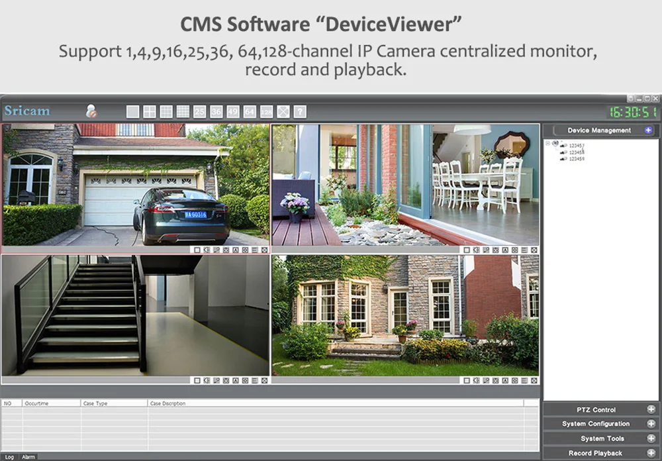This screenshot has width=662, height=461.
Task: Click the speaker icon under the garage camera
Action: point(207,250)
